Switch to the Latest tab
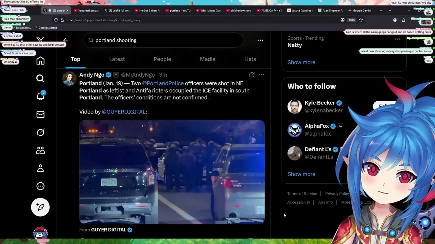 pos(117,59)
